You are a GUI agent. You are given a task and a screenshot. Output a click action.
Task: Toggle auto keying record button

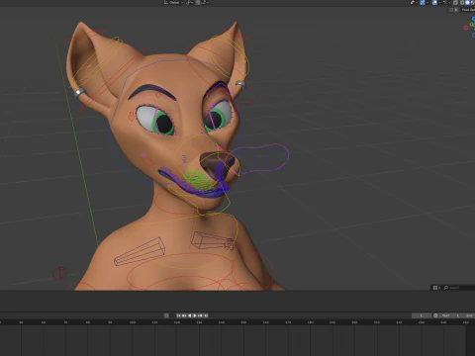(166, 315)
